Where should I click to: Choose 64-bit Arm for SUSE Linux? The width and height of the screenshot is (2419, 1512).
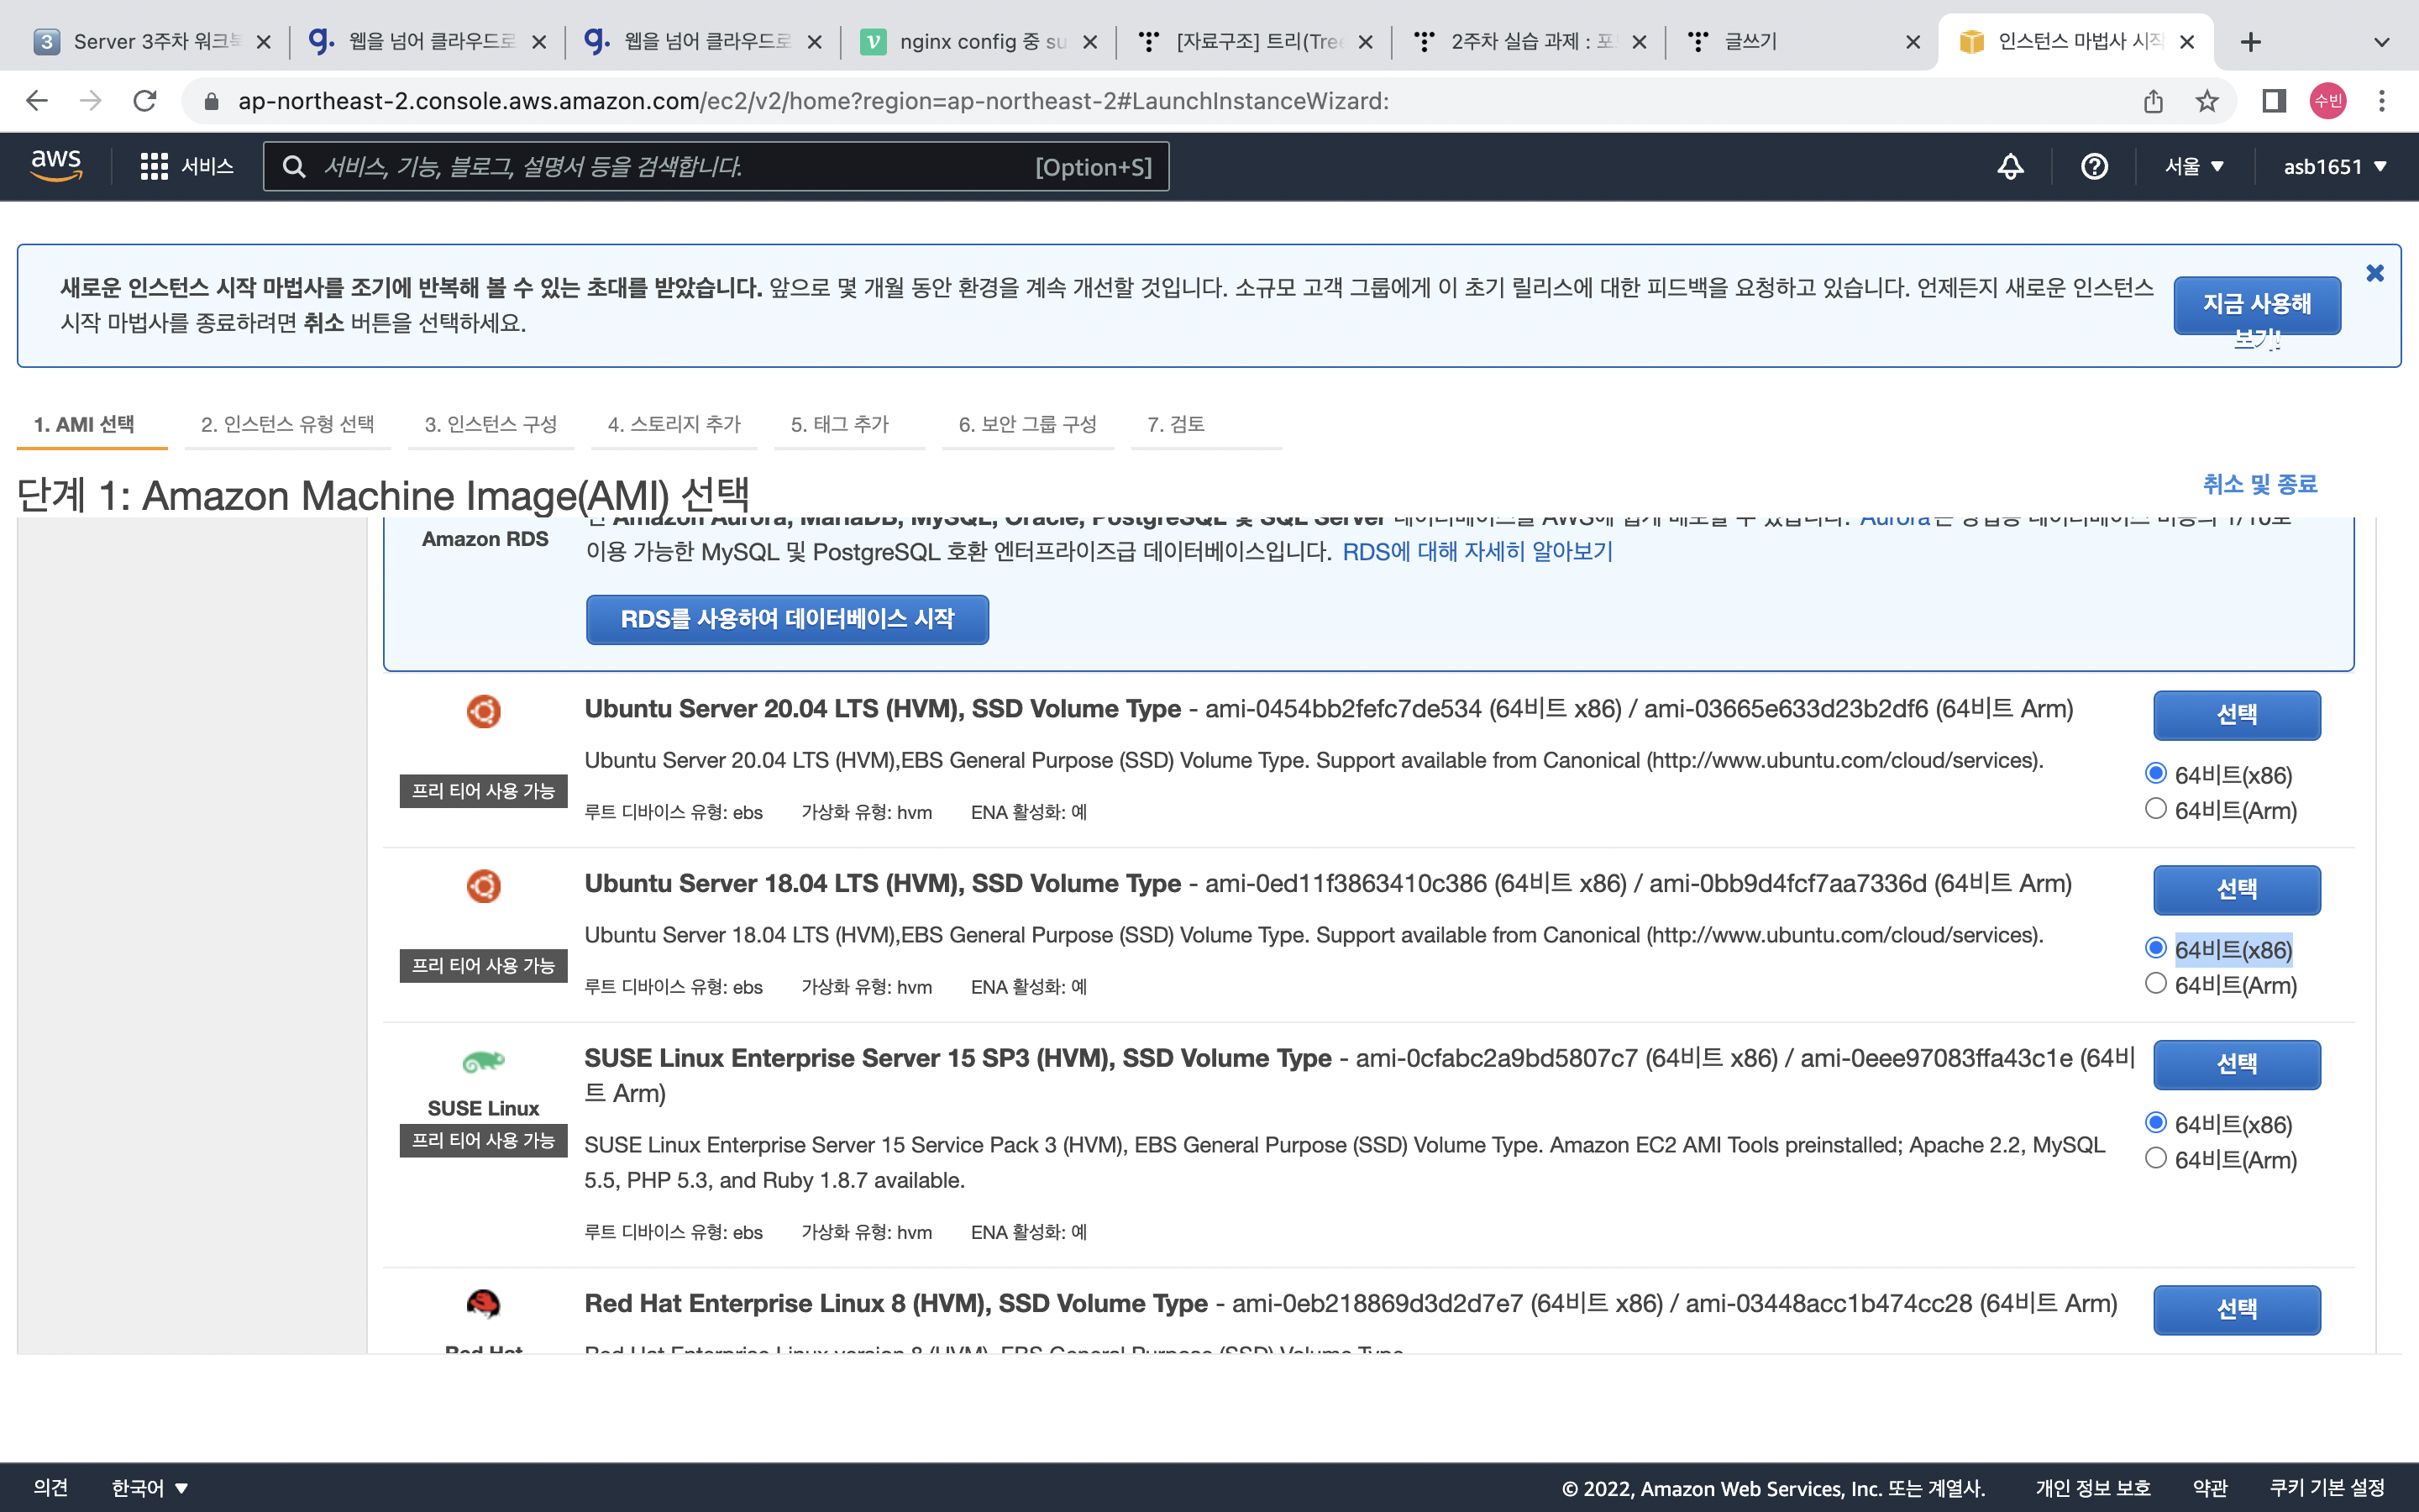click(2156, 1158)
